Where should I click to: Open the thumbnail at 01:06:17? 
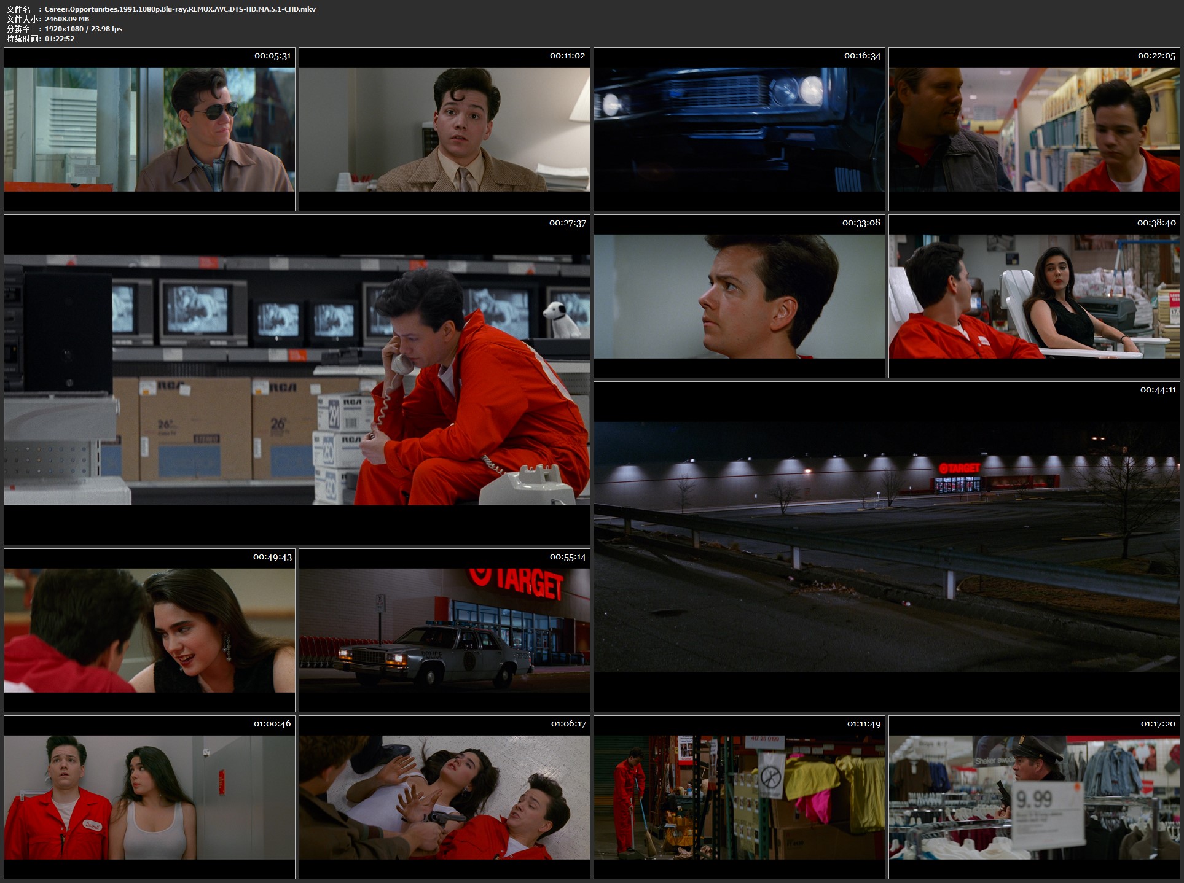444,798
